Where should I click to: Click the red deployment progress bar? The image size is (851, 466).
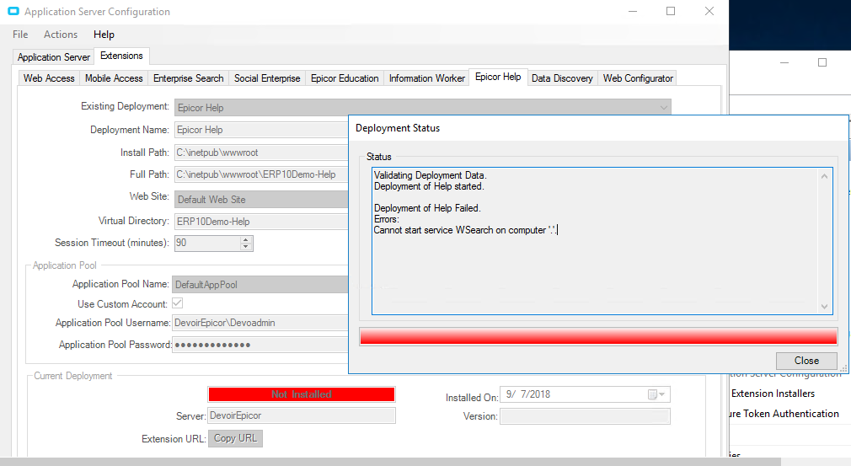coord(598,336)
